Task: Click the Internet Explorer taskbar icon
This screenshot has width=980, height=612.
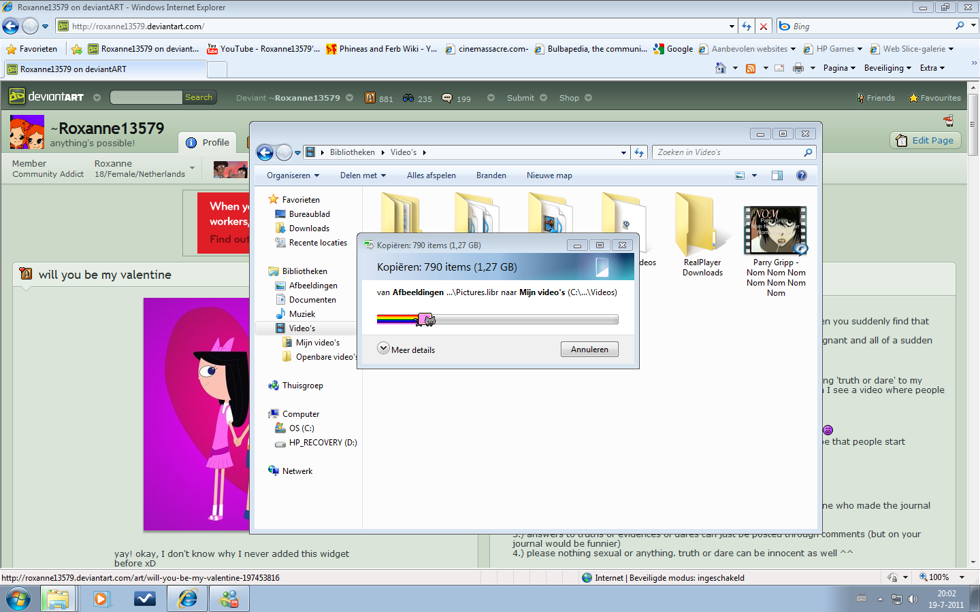Action: (x=188, y=599)
